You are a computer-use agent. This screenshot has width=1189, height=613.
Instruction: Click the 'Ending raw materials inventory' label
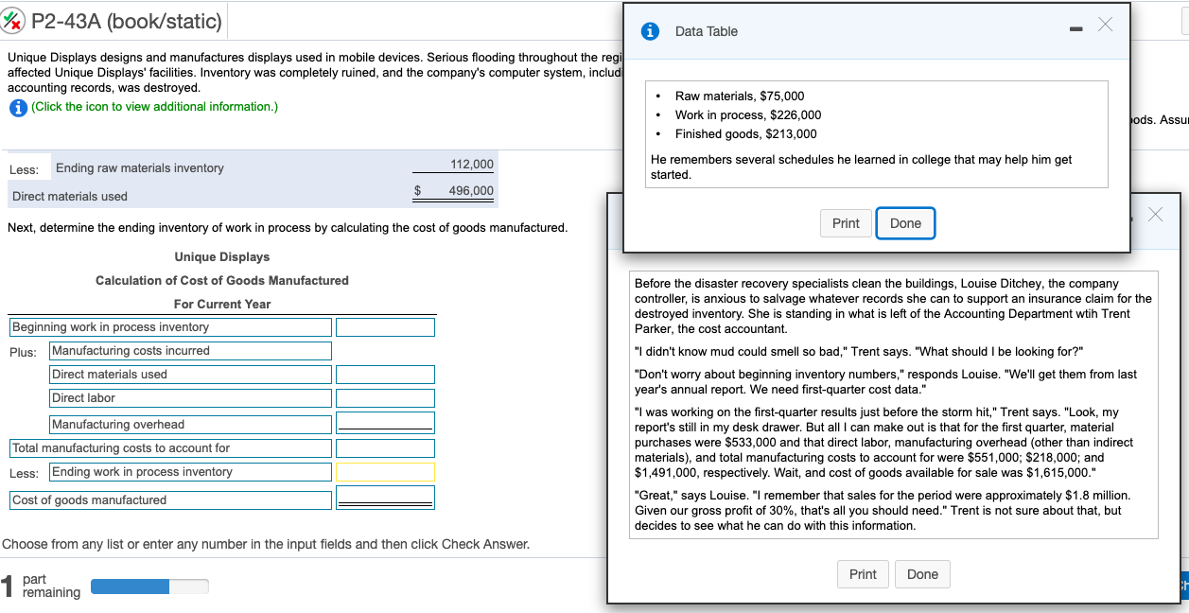pos(140,168)
